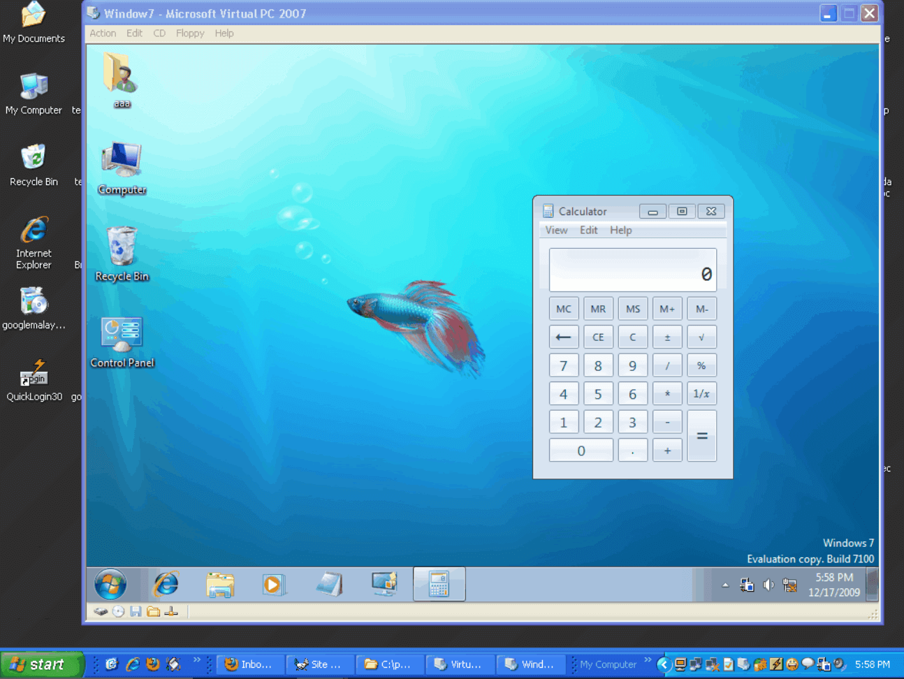904x679 pixels.
Task: Click the MS memory store key
Action: [633, 308]
